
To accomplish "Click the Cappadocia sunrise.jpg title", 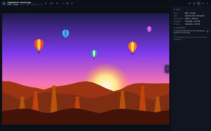I will coord(19,2).
